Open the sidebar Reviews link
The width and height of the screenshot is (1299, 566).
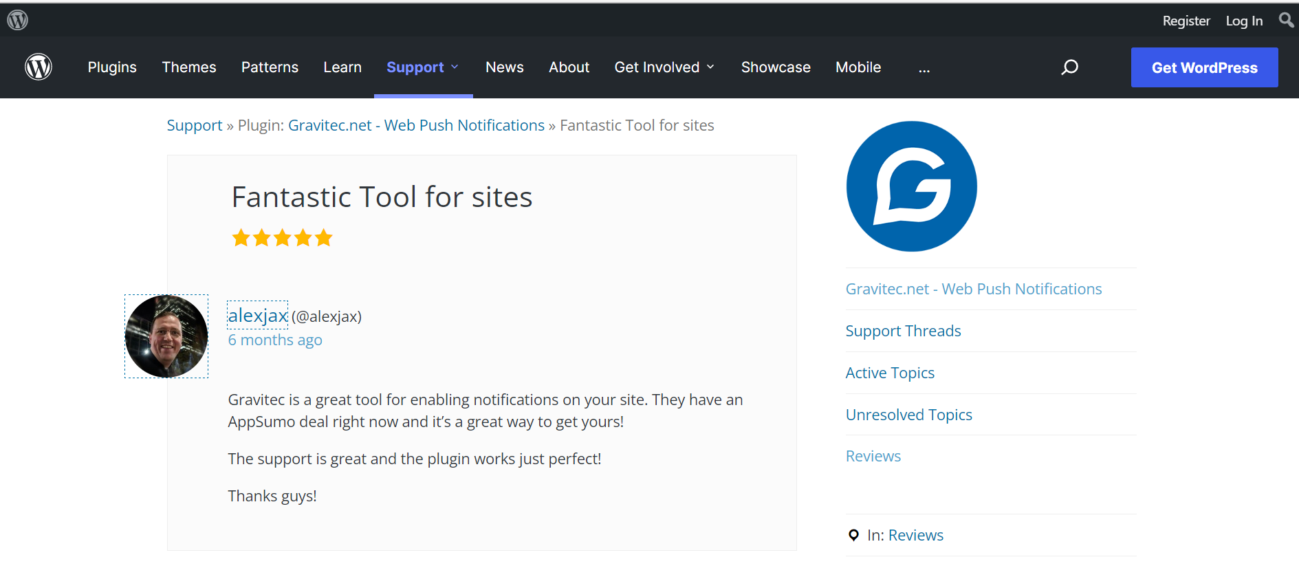click(873, 456)
